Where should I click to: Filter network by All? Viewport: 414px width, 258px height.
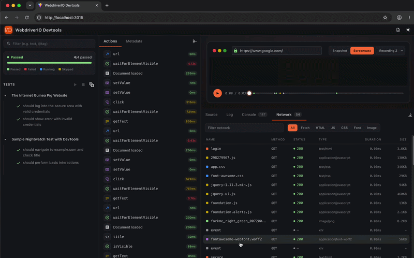pos(292,127)
